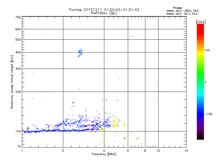Click the '[deg]' colorbar unit label
The width and height of the screenshot is (219, 164).
click(201, 22)
